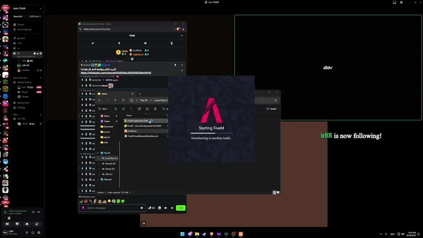Click the Minecraft grass block server icon
The height and width of the screenshot is (238, 423).
5,82
